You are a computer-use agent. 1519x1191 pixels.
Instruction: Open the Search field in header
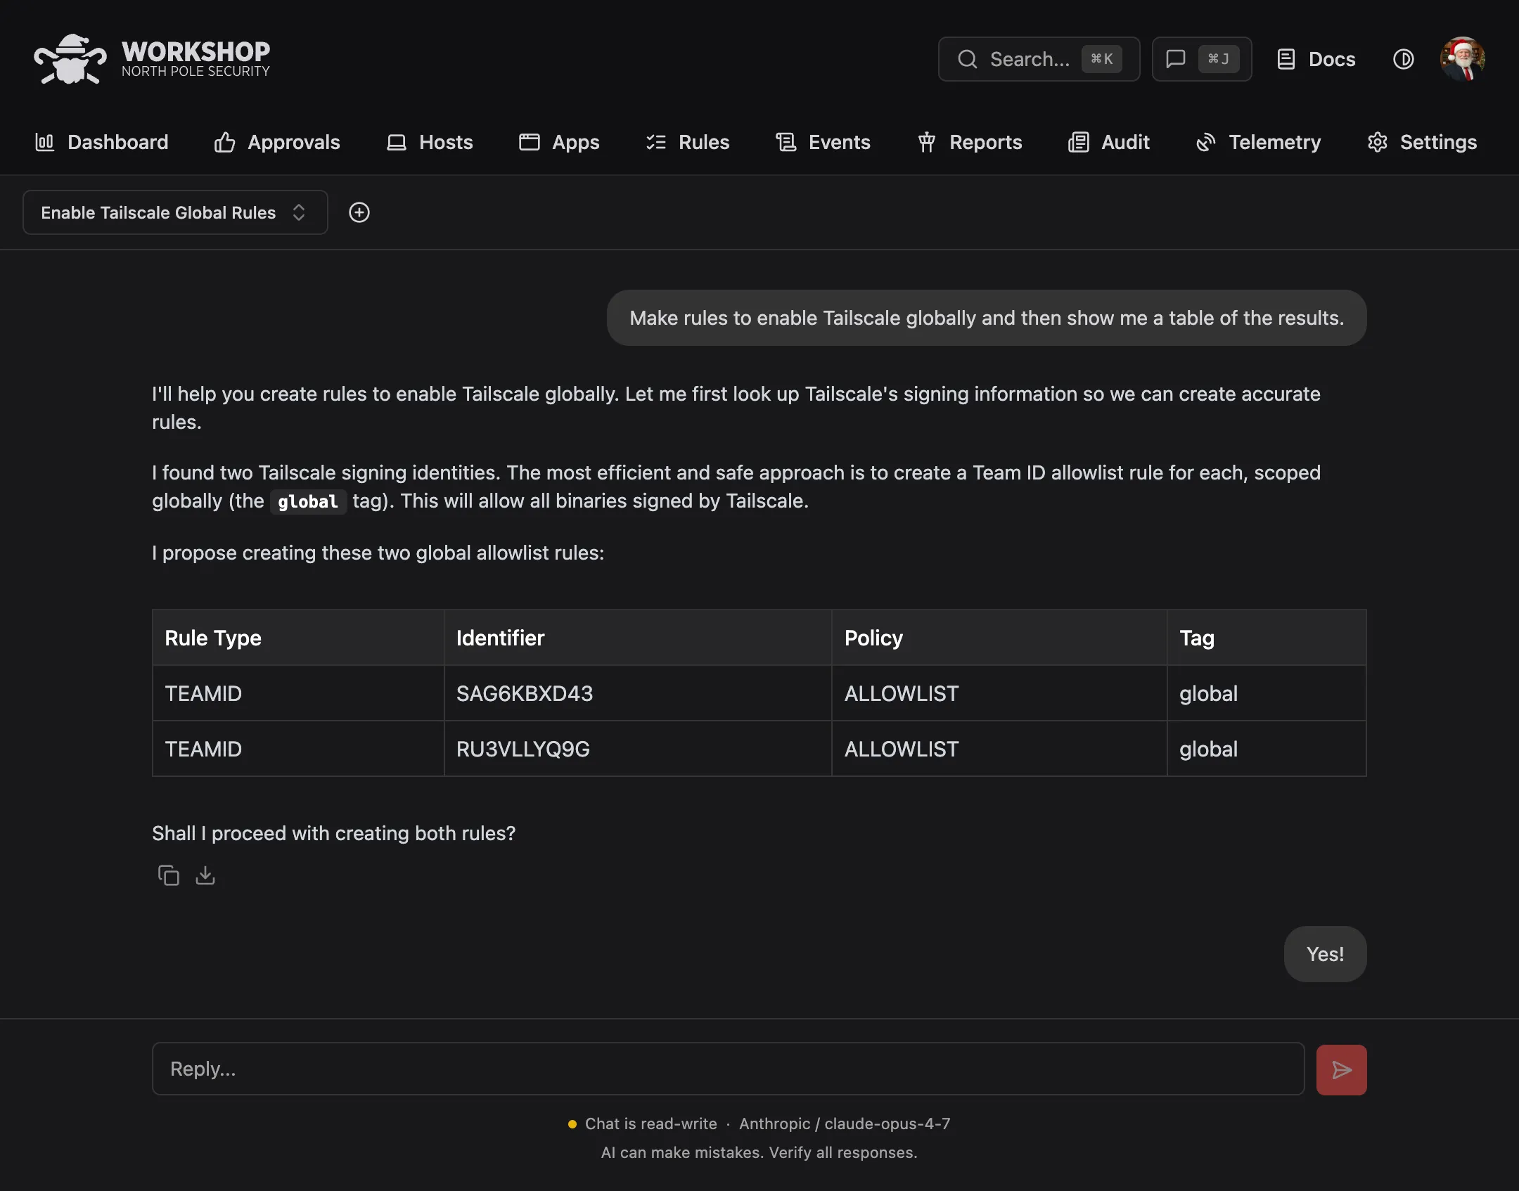coord(1039,59)
